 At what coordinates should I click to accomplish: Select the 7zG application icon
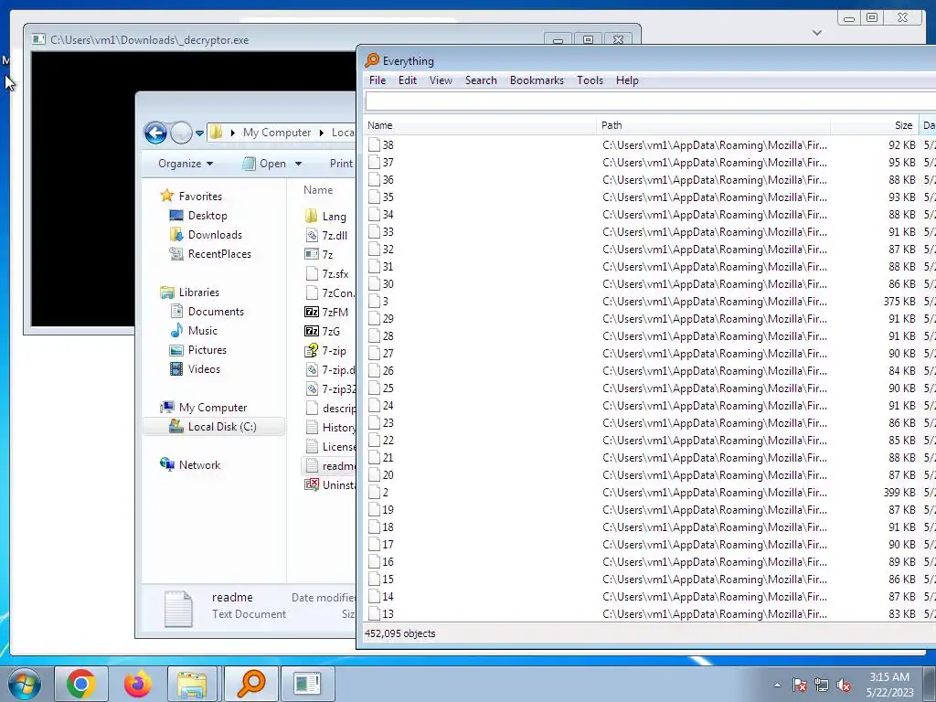coord(312,331)
